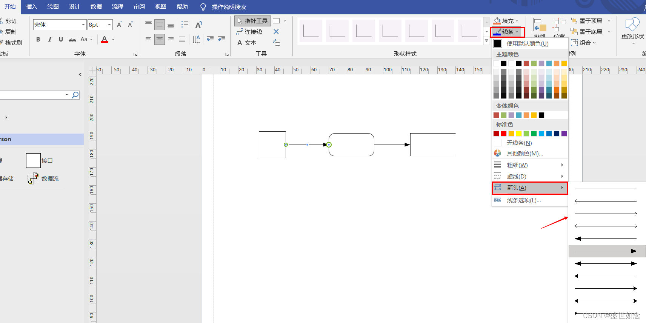The height and width of the screenshot is (323, 646).
Task: Select the Connector tool (连接线)
Action: click(x=249, y=32)
